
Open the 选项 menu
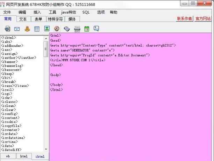click(101, 12)
